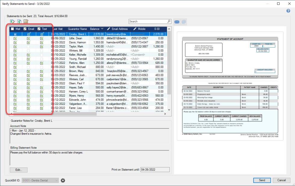
Task: Click the magnifier icon in the Search box
Action: click(168, 21)
